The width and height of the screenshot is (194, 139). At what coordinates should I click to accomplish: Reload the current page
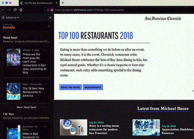tap(15, 10)
